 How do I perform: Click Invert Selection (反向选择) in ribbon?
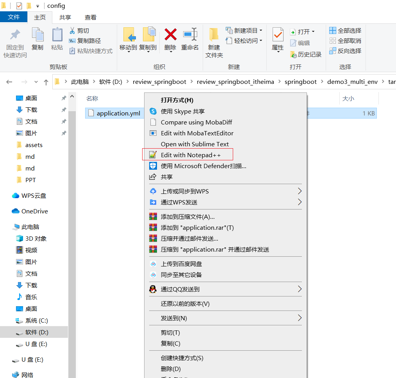pyautogui.click(x=345, y=51)
